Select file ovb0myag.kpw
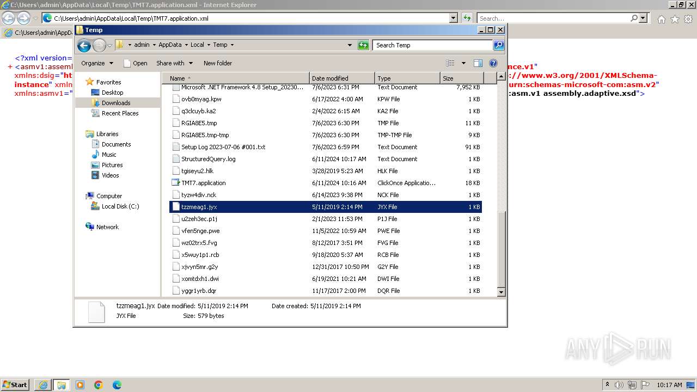The width and height of the screenshot is (697, 392). click(201, 99)
